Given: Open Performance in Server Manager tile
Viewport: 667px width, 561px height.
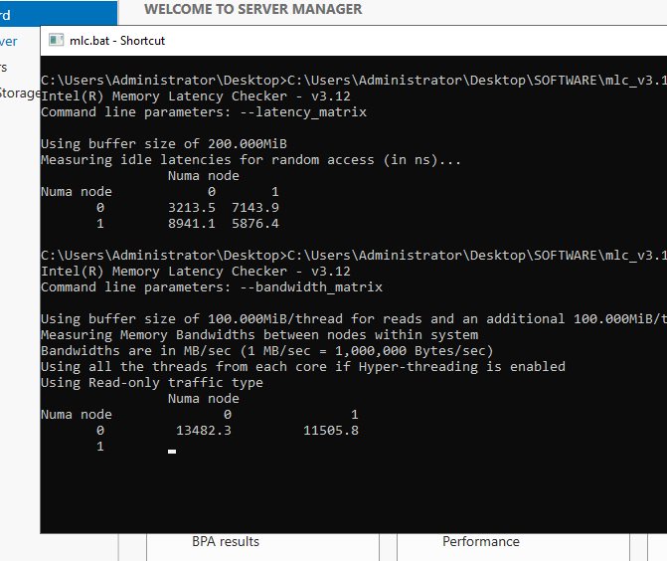Looking at the screenshot, I should coord(481,541).
